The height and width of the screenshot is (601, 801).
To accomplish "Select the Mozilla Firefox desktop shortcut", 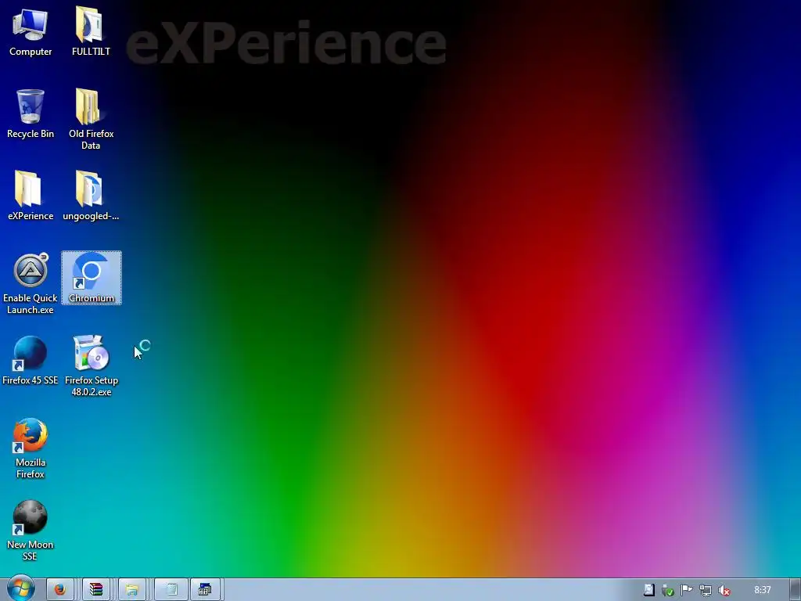I will 31,448.
